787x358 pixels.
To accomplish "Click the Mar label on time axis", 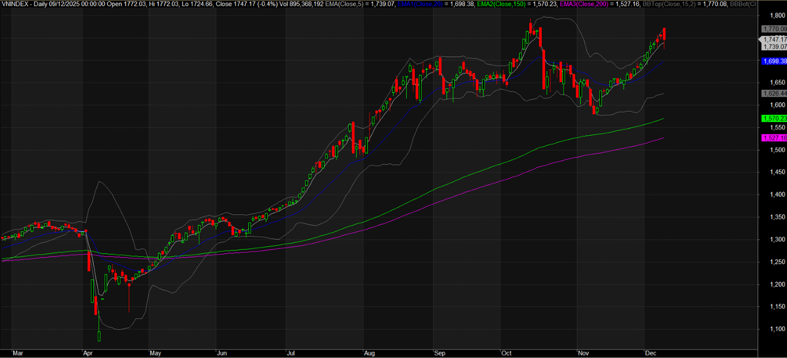I will (17, 352).
